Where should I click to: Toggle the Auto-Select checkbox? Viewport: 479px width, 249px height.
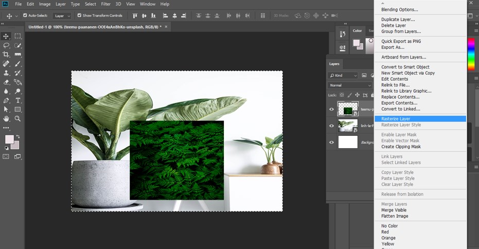click(x=25, y=15)
